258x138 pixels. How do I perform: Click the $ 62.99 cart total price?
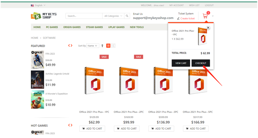click(205, 53)
